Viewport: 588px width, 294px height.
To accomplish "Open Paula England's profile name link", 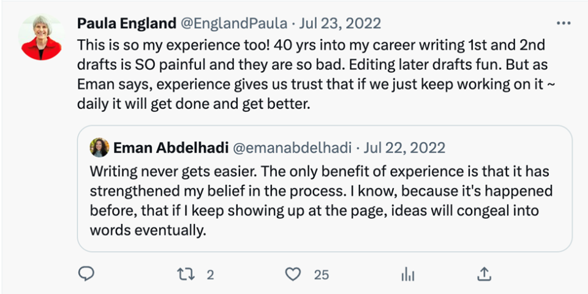I will [x=127, y=24].
